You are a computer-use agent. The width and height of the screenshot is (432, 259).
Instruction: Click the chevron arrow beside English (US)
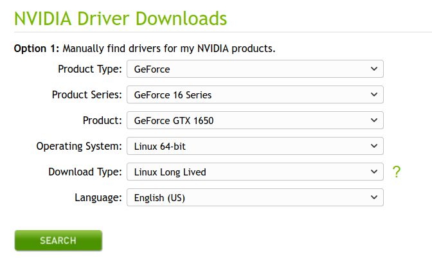[374, 197]
